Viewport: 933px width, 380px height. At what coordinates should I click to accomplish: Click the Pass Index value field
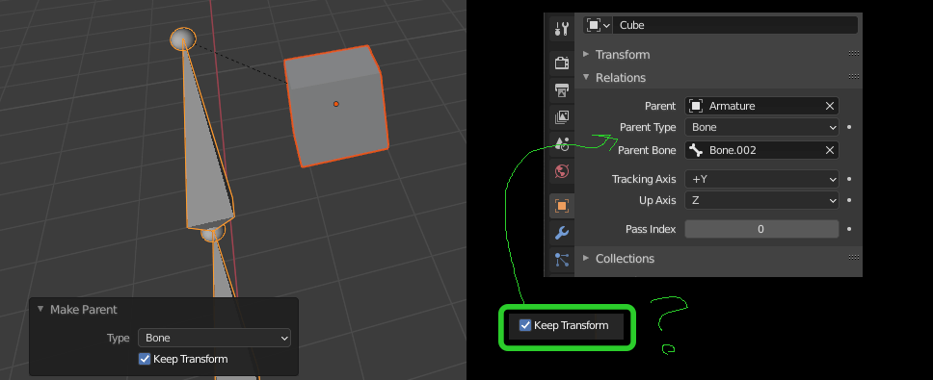[x=761, y=229]
